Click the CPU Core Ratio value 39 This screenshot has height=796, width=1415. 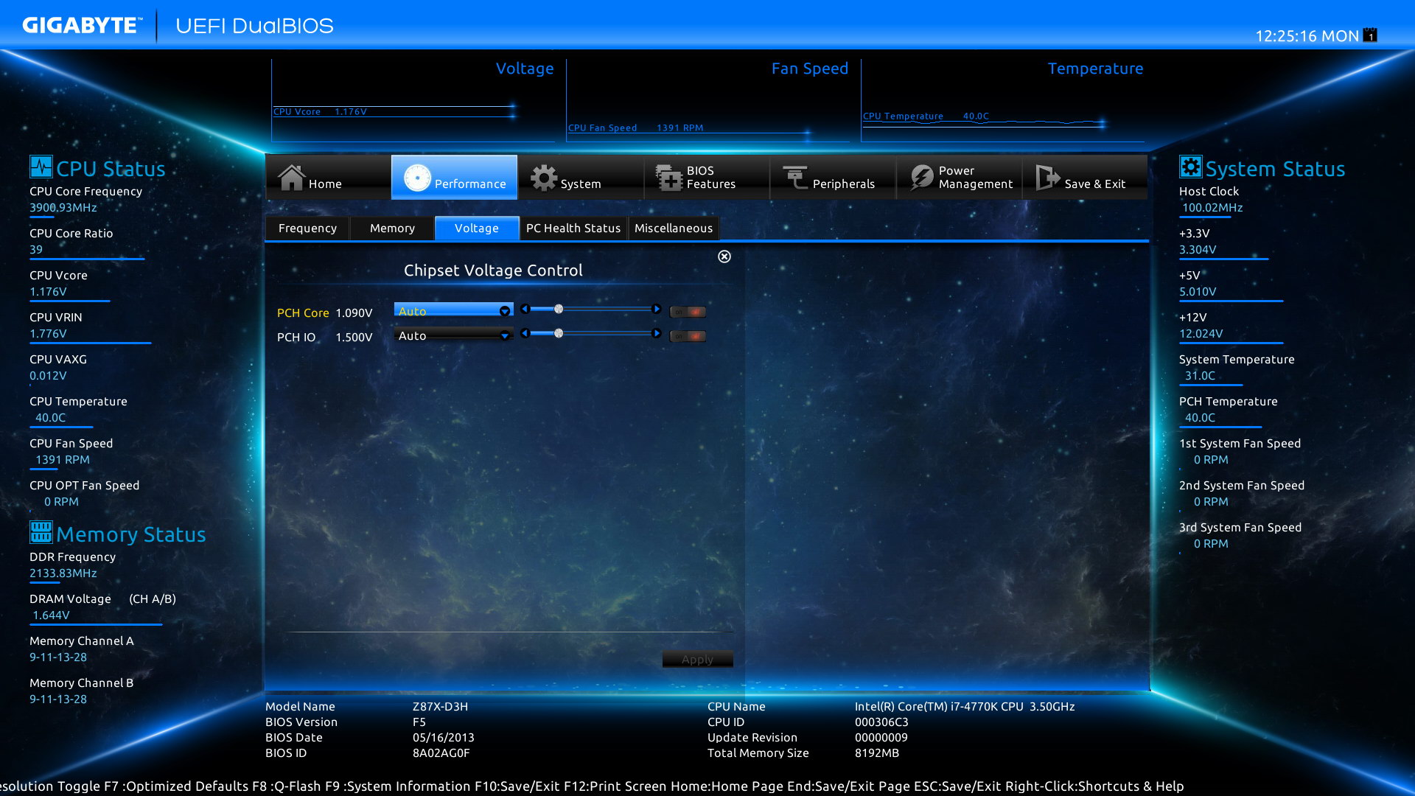[x=36, y=250]
